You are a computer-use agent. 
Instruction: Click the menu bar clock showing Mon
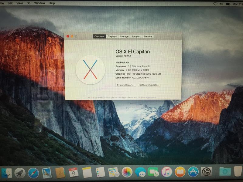click(x=238, y=4)
